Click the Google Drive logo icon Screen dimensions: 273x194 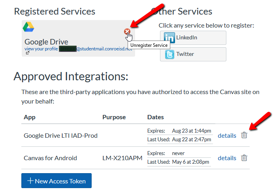[x=28, y=27]
